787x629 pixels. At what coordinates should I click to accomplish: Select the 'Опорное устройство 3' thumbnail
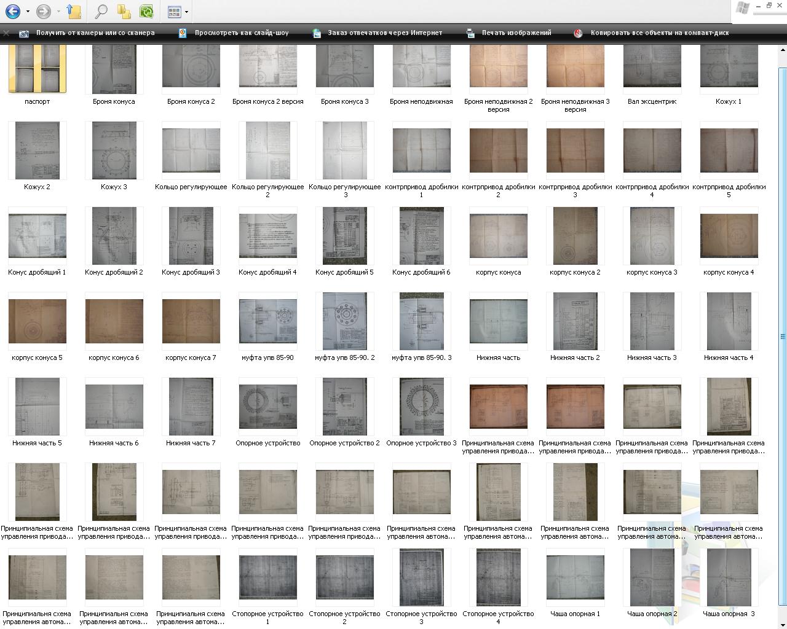(421, 406)
